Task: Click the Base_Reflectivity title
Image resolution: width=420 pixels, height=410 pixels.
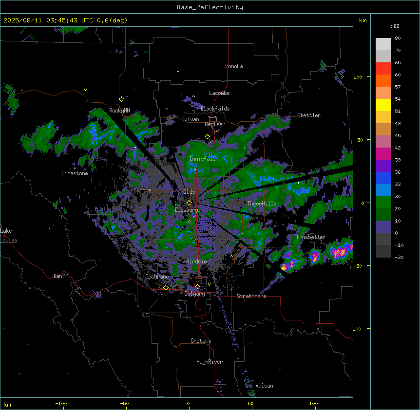Action: click(x=210, y=7)
